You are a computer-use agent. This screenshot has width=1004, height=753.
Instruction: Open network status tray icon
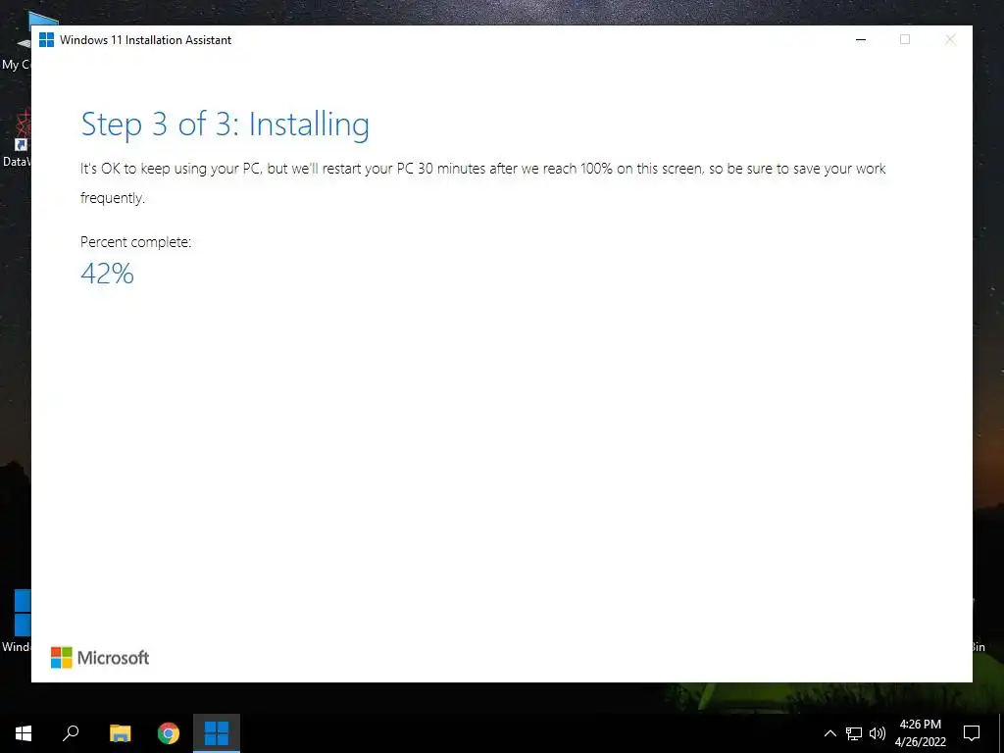coord(854,733)
